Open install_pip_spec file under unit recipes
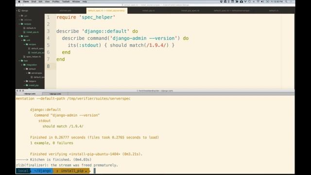 [x=38, y=52]
